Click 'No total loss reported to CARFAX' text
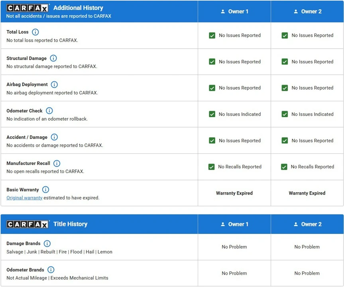This screenshot has width=344, height=287. pos(42,40)
